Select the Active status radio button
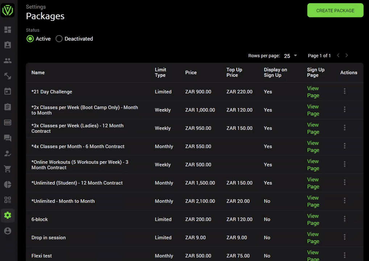Screen dimensions: 369x261 (30, 38)
